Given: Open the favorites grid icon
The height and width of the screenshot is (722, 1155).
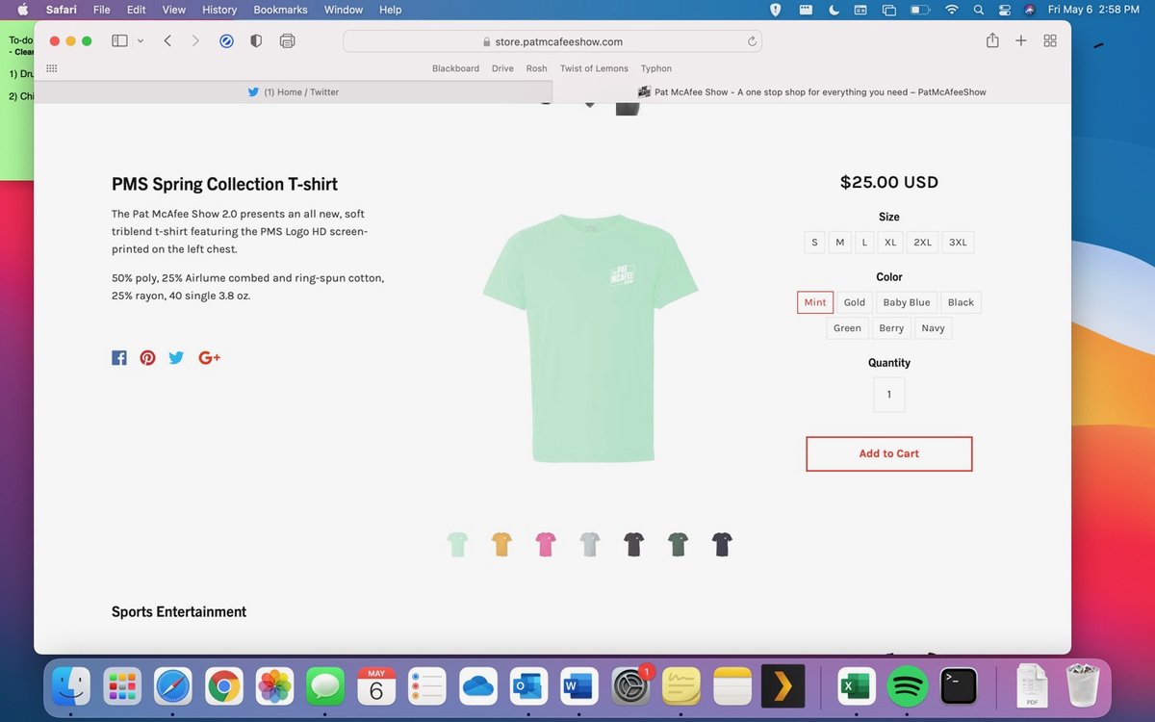Looking at the screenshot, I should 52,68.
